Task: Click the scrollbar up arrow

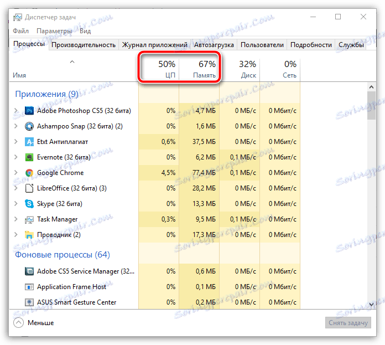Action: [x=372, y=87]
